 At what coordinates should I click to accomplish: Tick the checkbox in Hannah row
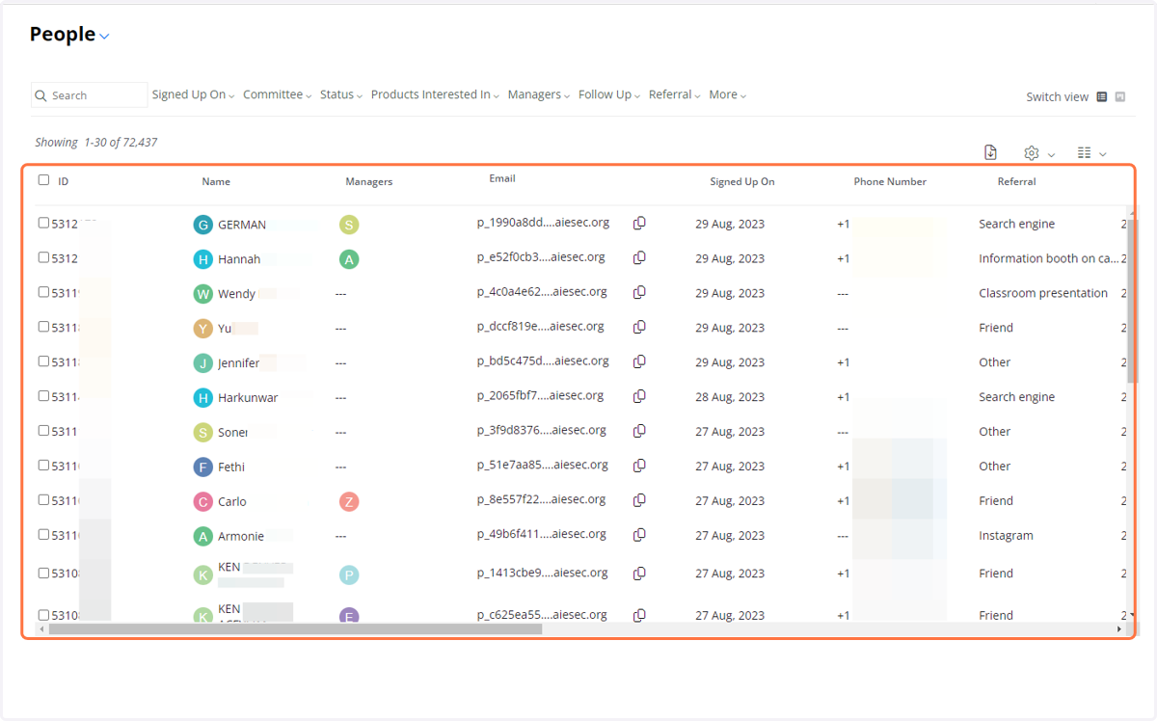click(43, 257)
